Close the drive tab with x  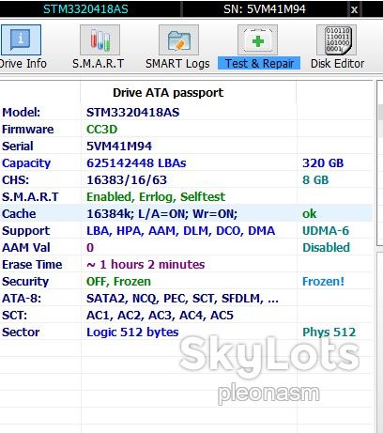(x=354, y=9)
